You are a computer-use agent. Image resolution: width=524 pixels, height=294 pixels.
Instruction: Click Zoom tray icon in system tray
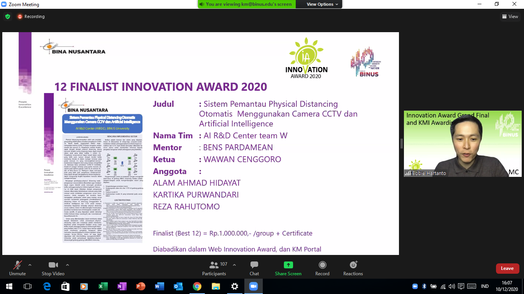tap(415, 286)
